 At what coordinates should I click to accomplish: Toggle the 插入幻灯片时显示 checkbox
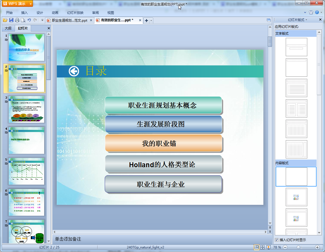(277, 240)
